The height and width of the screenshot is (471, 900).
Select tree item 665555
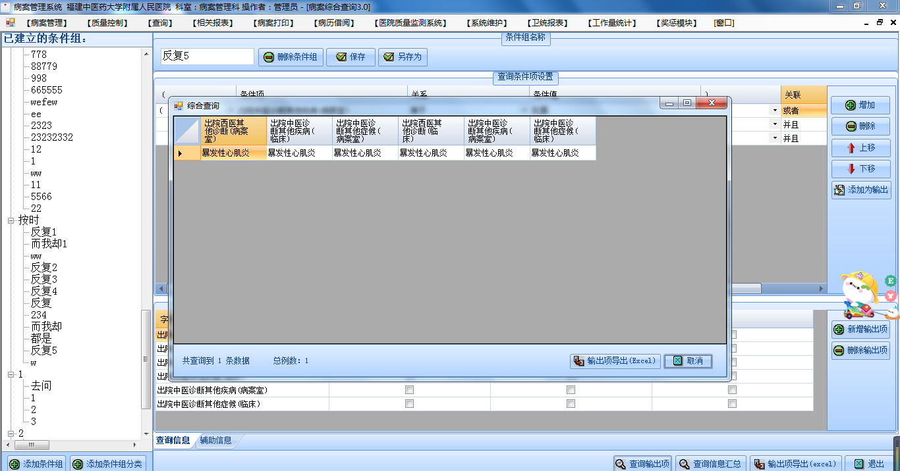click(46, 90)
